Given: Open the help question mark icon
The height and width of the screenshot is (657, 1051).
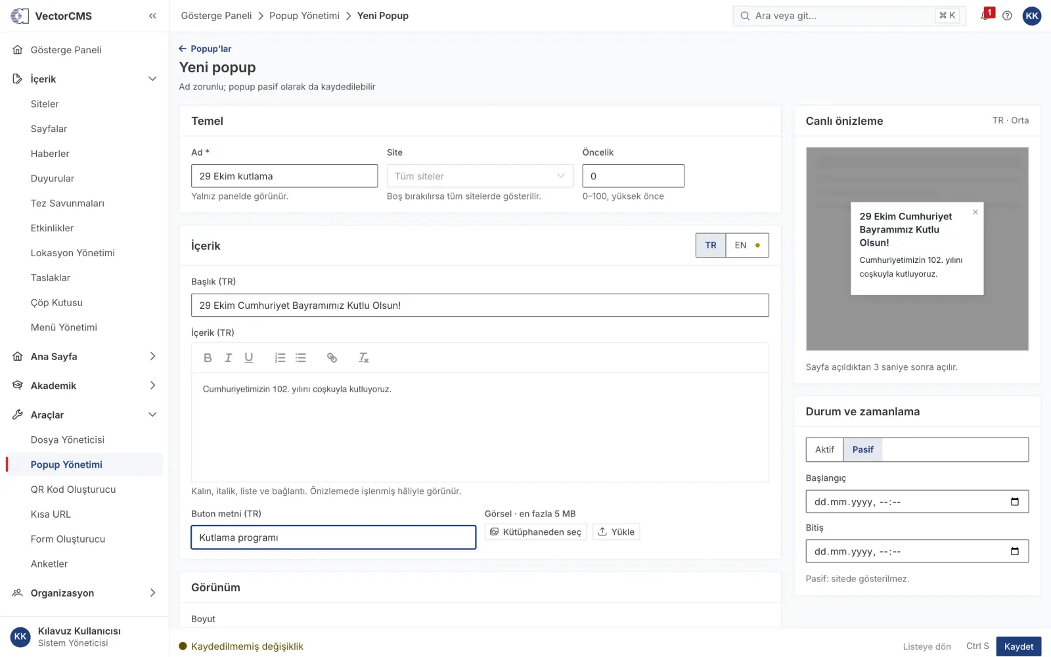Looking at the screenshot, I should coord(1007,16).
